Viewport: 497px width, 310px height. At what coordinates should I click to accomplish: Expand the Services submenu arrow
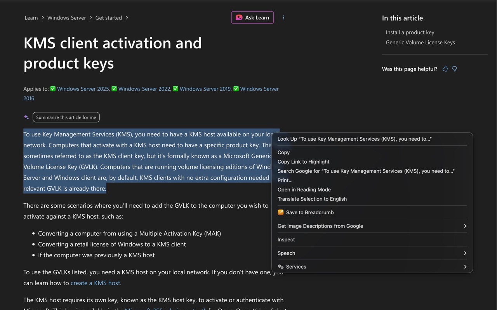point(465,267)
